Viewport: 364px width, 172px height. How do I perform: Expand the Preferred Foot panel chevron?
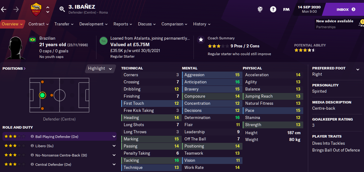pos(358,69)
